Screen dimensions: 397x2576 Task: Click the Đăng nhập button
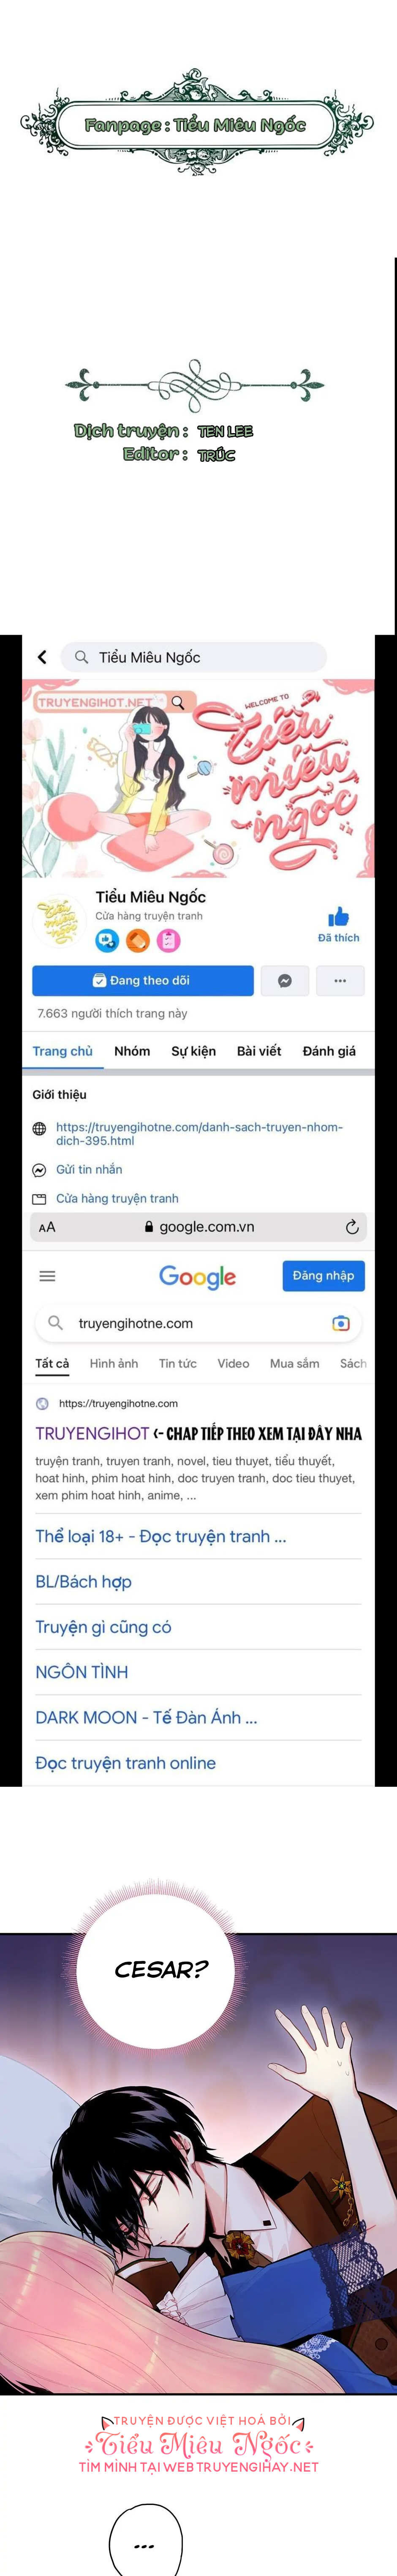(323, 1275)
